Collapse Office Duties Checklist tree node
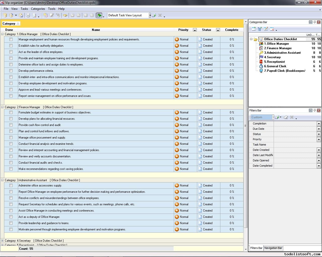The width and height of the screenshot is (322, 257). pyautogui.click(x=251, y=39)
